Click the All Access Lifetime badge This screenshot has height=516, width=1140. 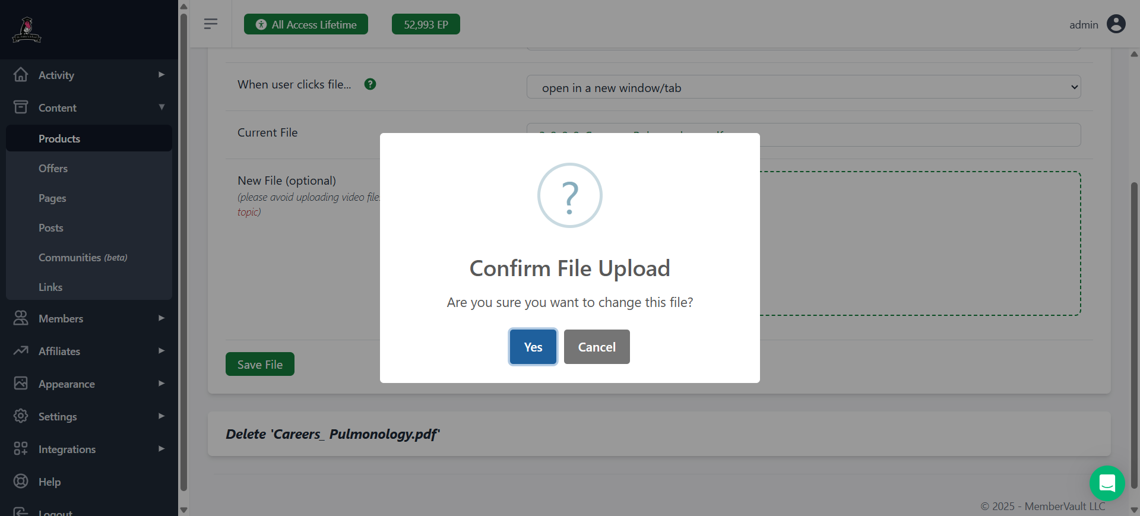point(306,24)
